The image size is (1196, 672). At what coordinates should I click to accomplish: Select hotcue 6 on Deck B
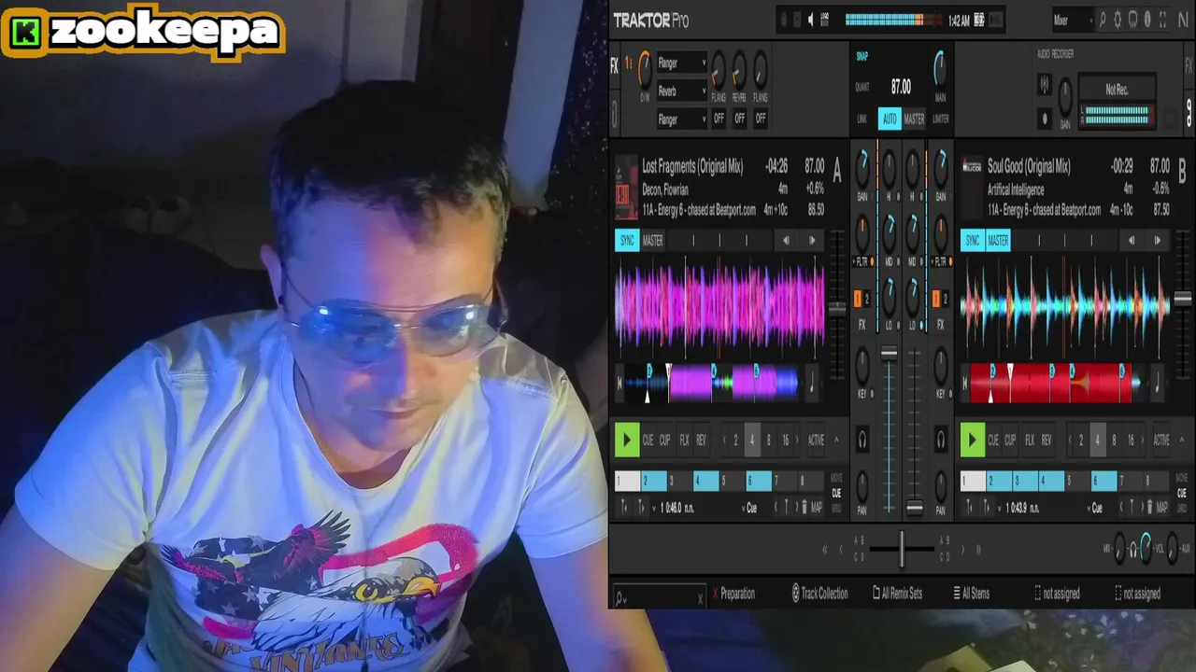click(1104, 482)
